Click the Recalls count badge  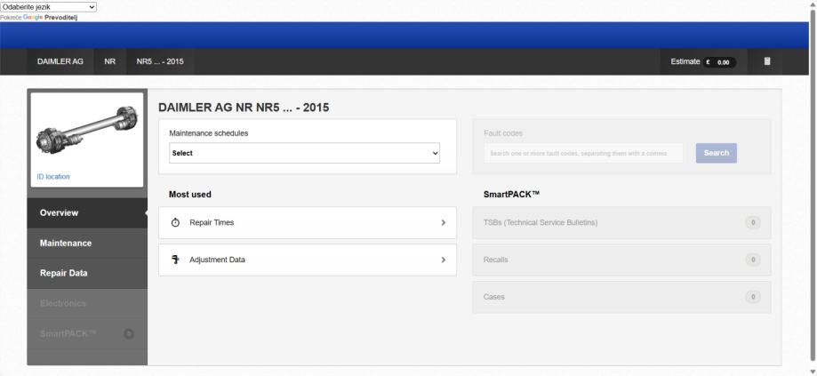tap(753, 260)
